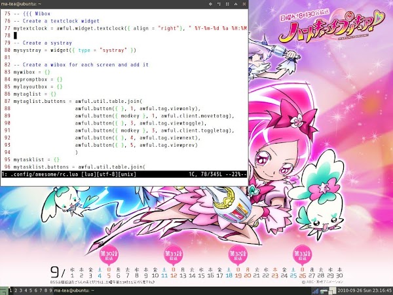Click the green-and-white systray icon beside the signal bars
393x295 pixels.
pyautogui.click(x=324, y=291)
